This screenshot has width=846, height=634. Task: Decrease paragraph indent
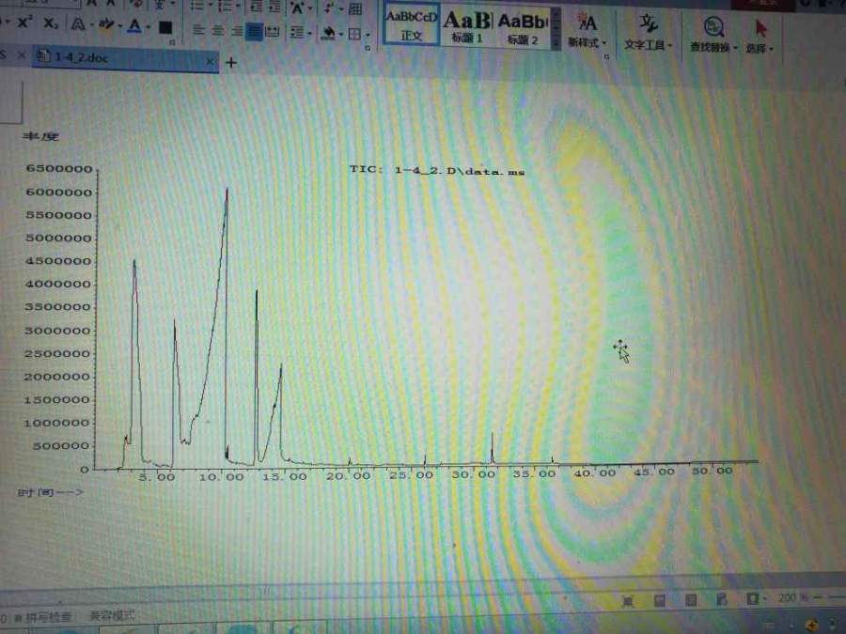[x=257, y=7]
